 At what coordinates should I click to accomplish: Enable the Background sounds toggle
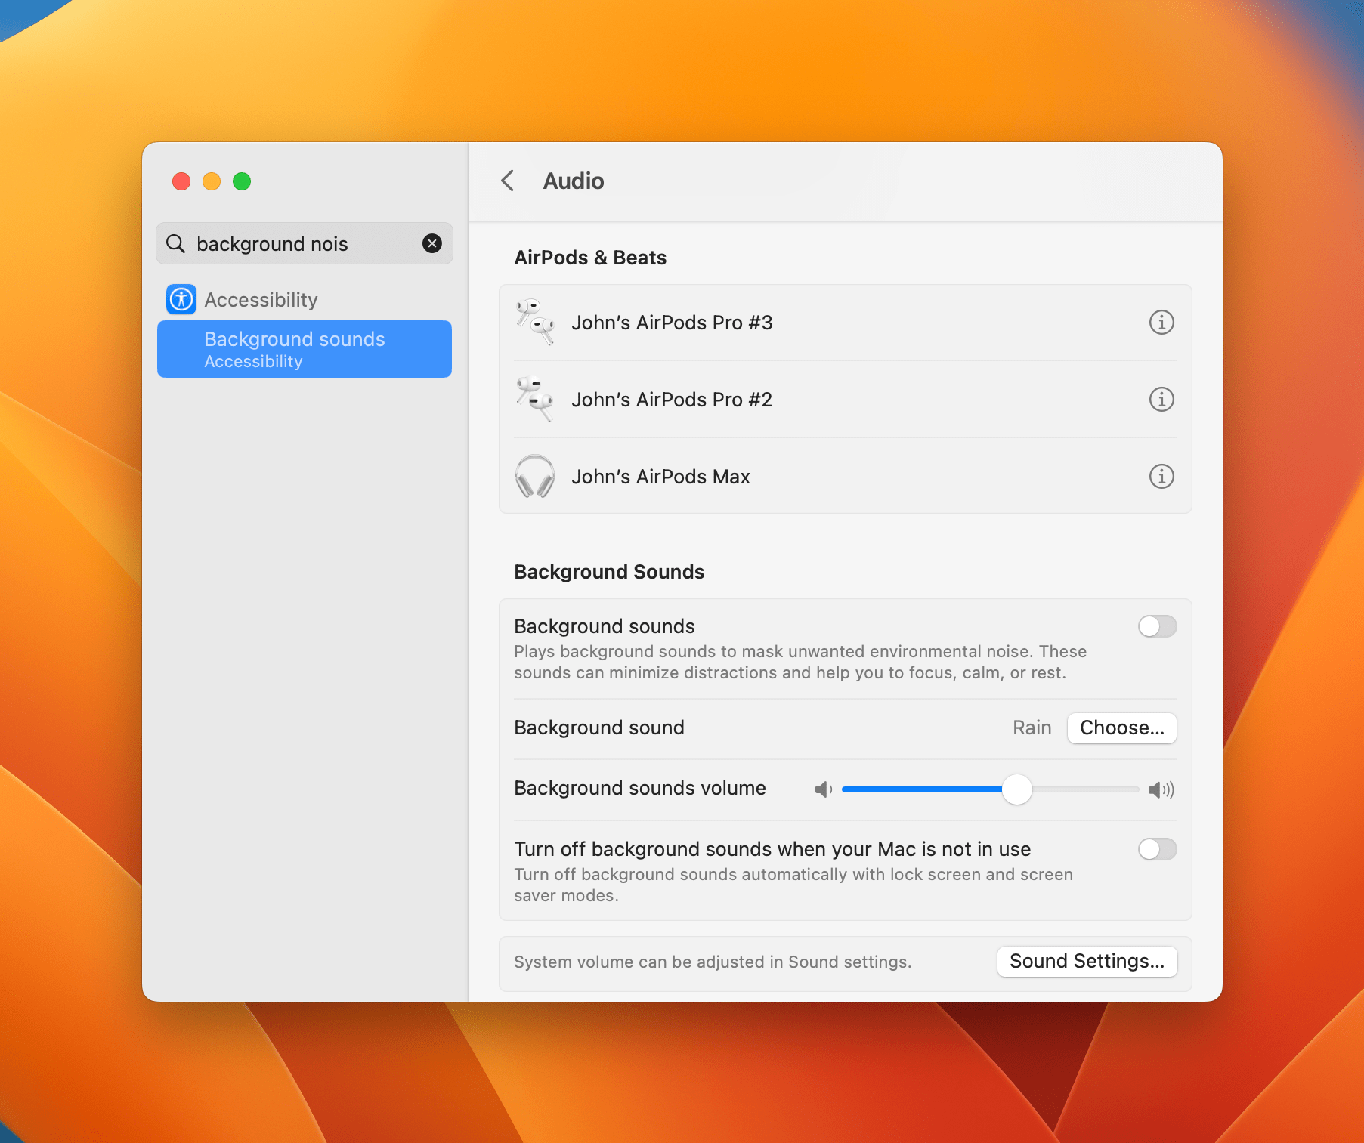[x=1158, y=626]
